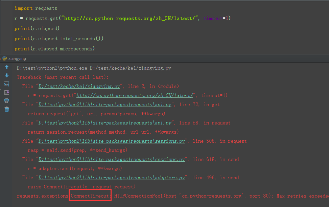
Task: Click the trash clear-all icon
Action: (7, 109)
